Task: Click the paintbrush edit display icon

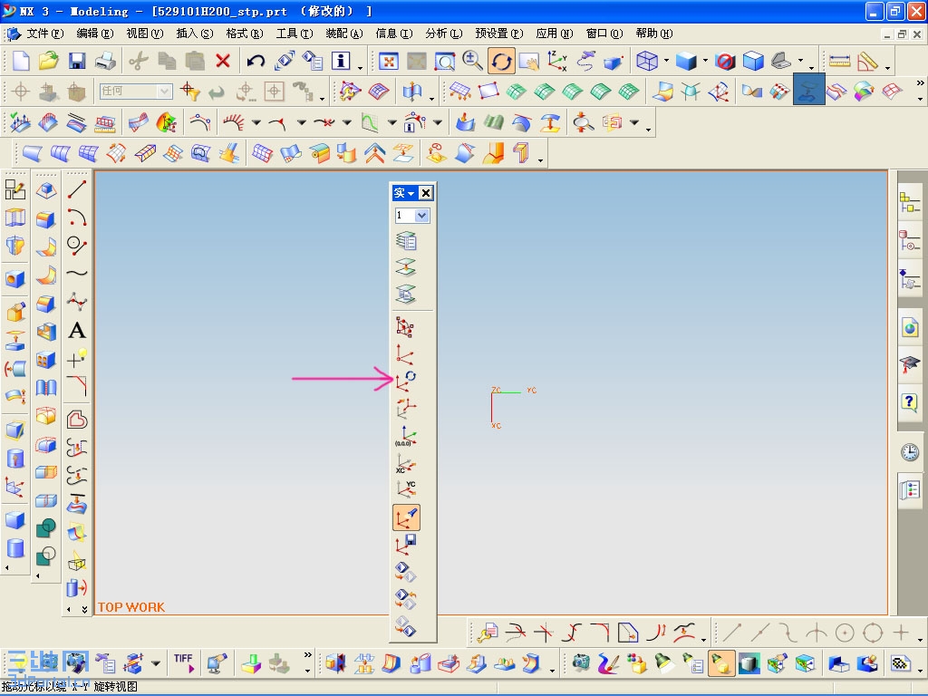Action: [x=608, y=663]
